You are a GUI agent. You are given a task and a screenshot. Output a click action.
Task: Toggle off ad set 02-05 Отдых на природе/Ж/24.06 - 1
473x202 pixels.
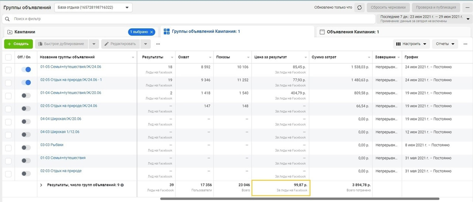pos(26,83)
